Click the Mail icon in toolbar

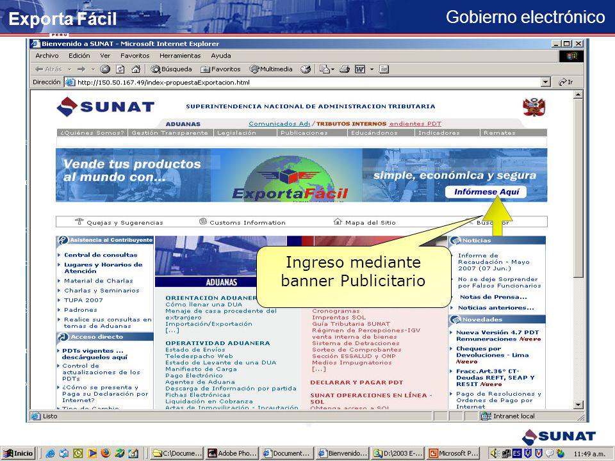(324, 69)
